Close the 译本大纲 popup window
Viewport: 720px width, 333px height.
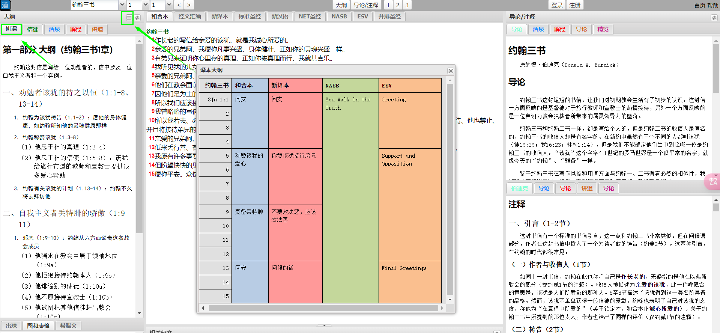451,71
